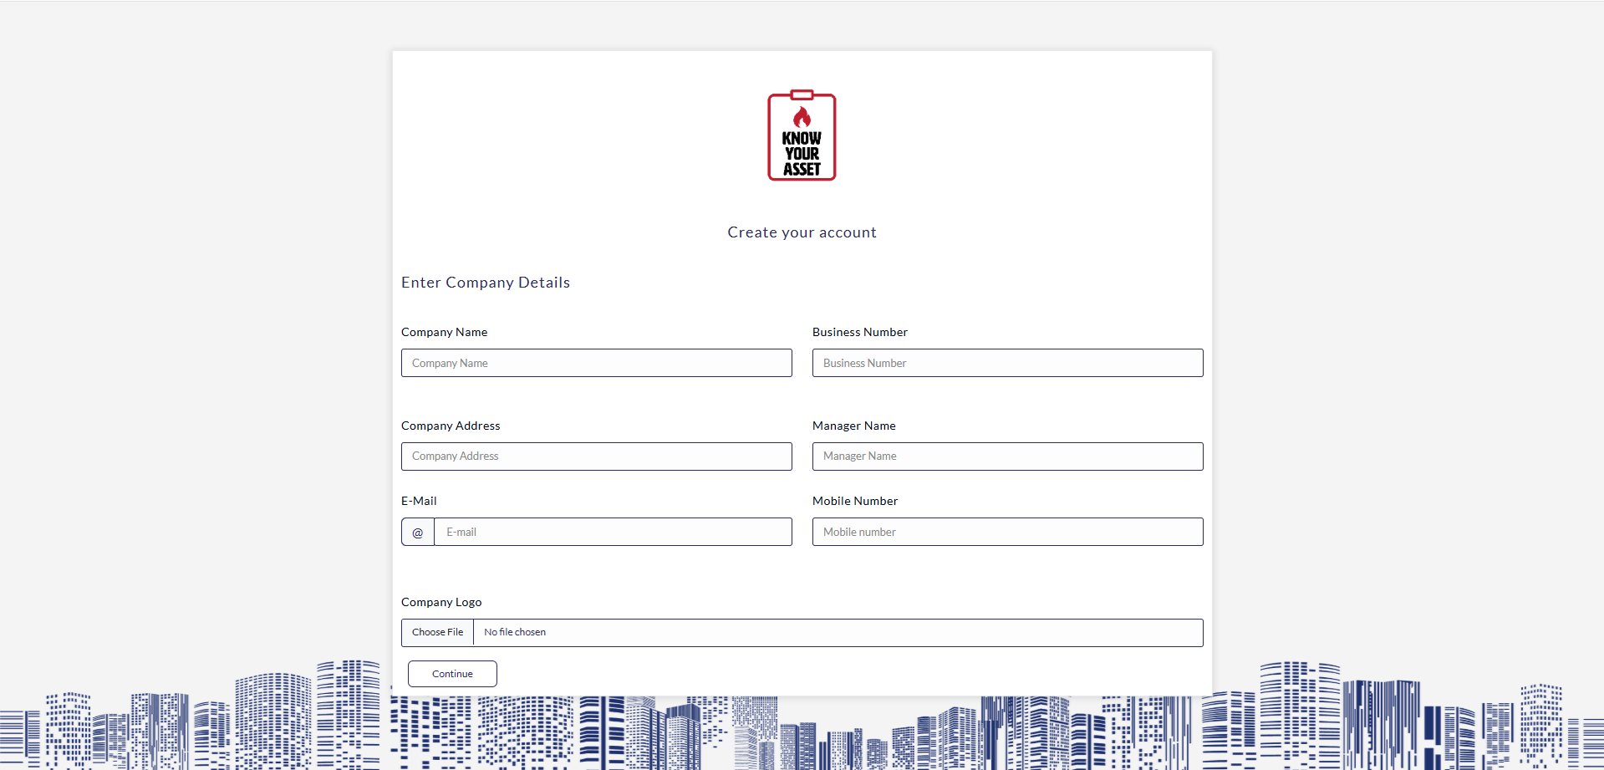This screenshot has height=770, width=1604.
Task: Click the E-Mail field label
Action: pyautogui.click(x=419, y=501)
